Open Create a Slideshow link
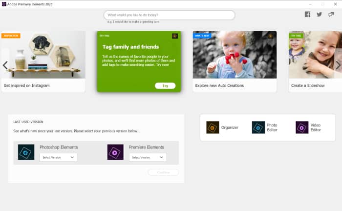The height and width of the screenshot is (211, 342). (308, 85)
